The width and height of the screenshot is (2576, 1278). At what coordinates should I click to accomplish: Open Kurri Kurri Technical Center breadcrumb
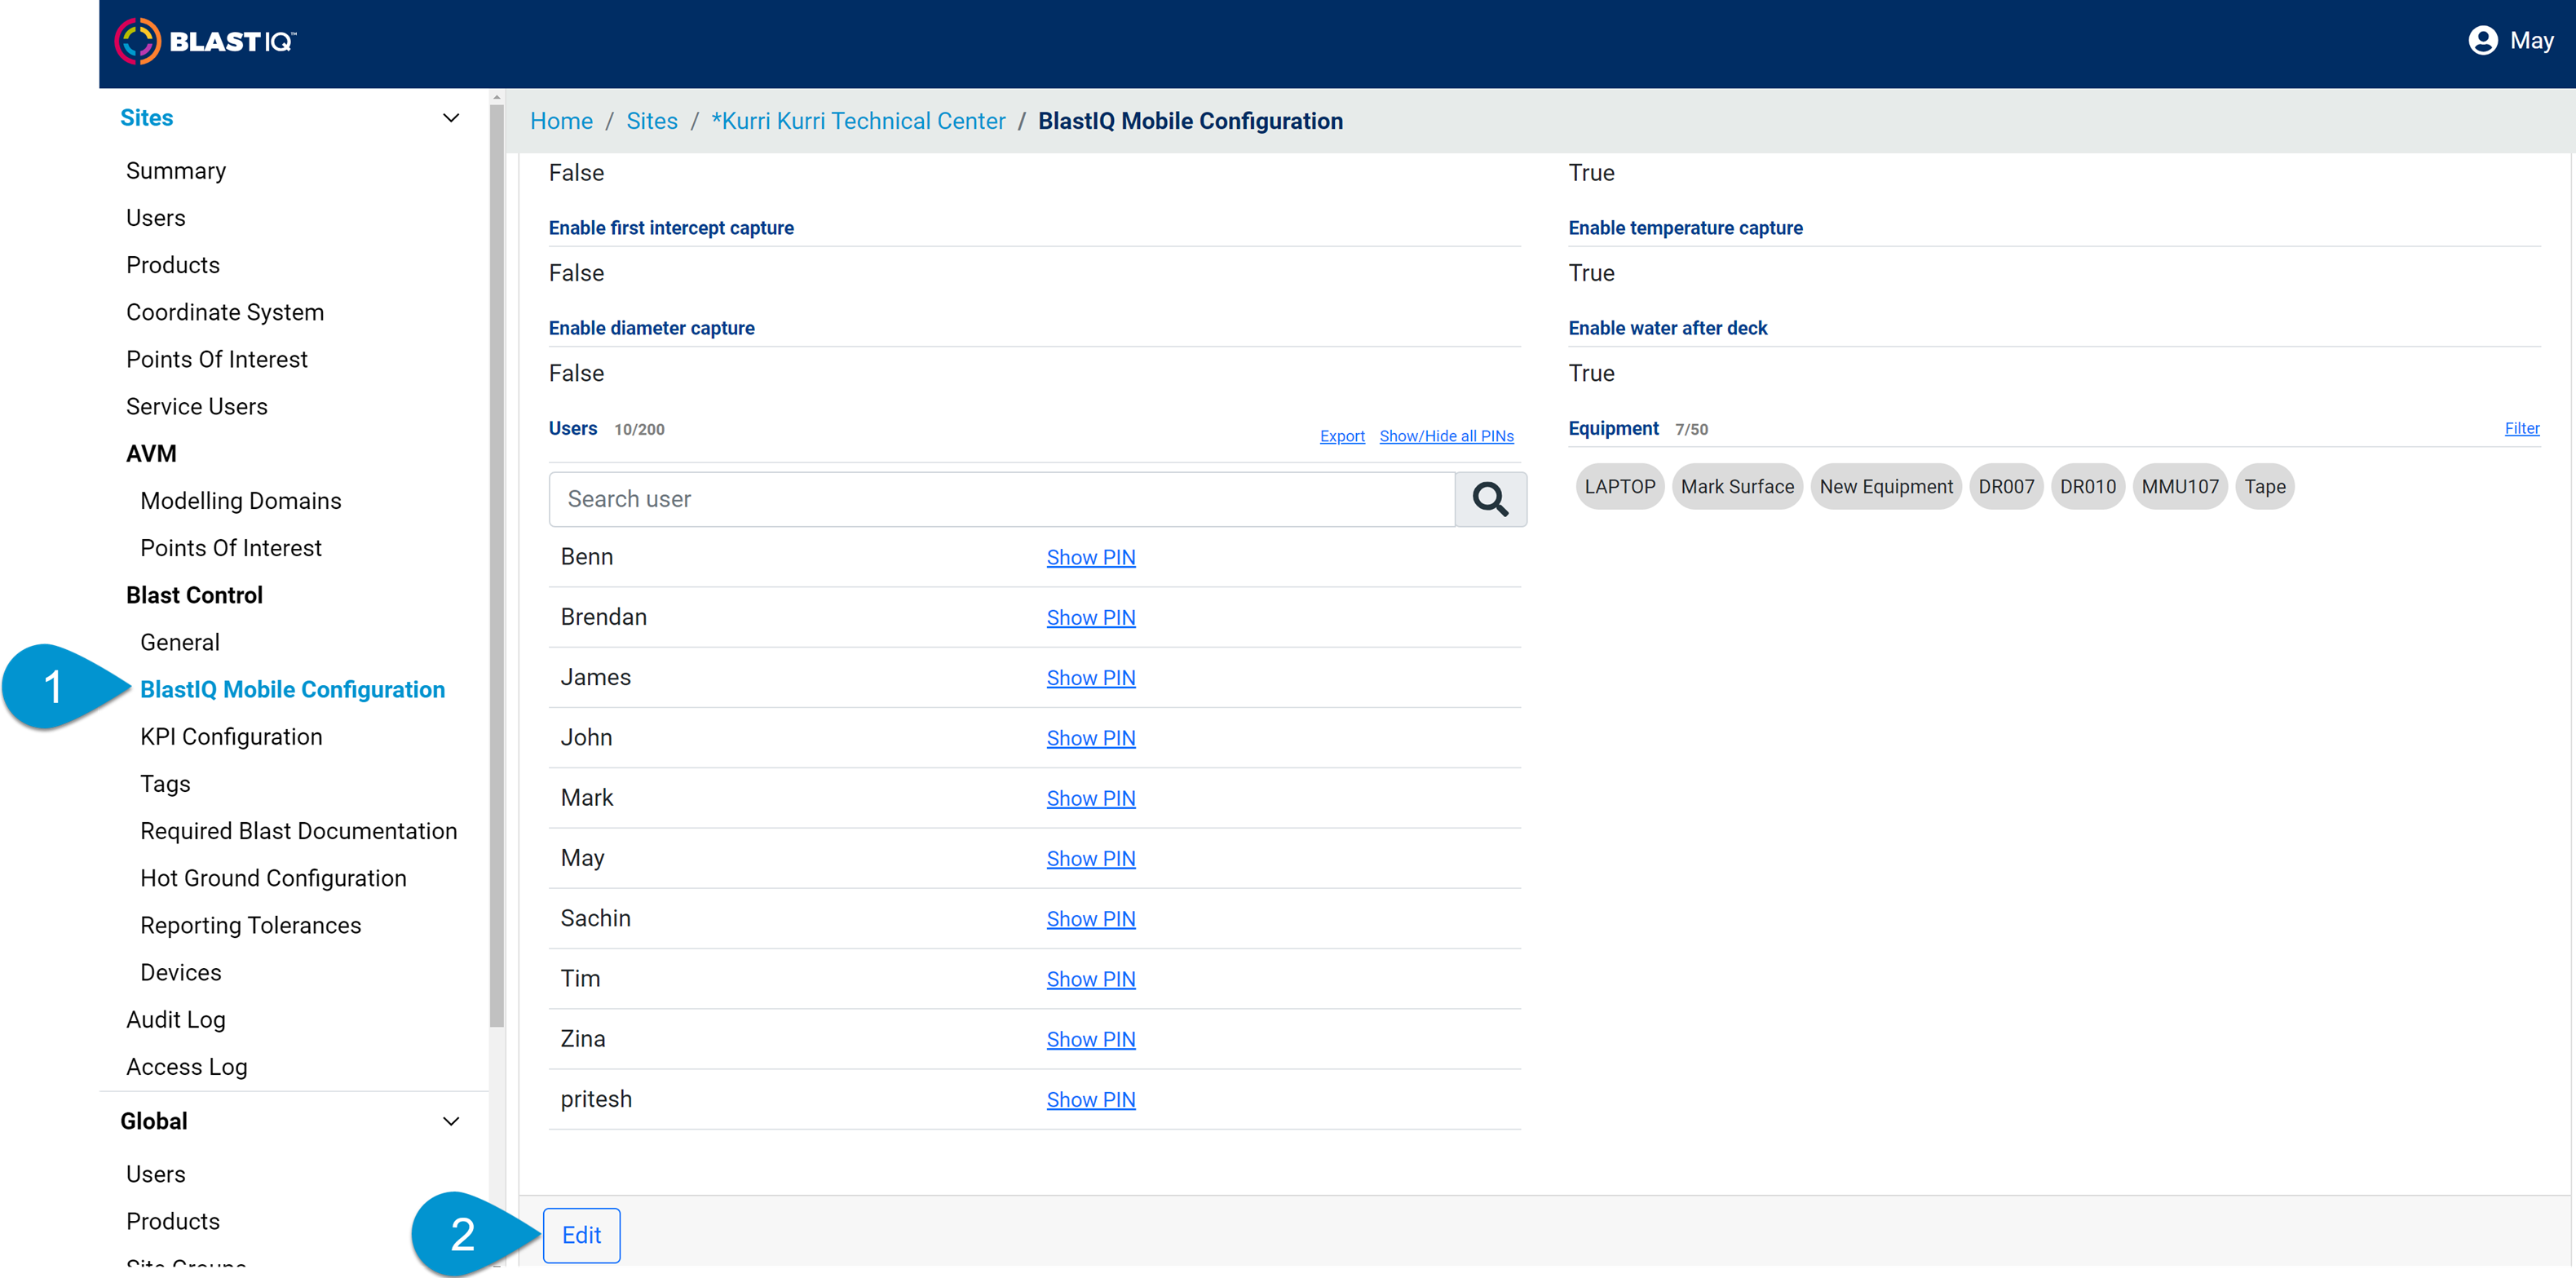click(858, 121)
